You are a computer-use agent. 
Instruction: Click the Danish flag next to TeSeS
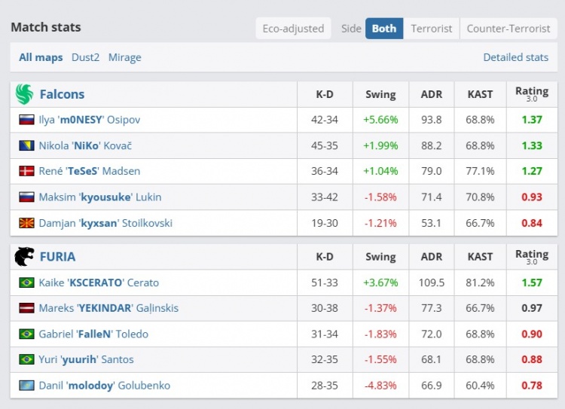(26, 171)
